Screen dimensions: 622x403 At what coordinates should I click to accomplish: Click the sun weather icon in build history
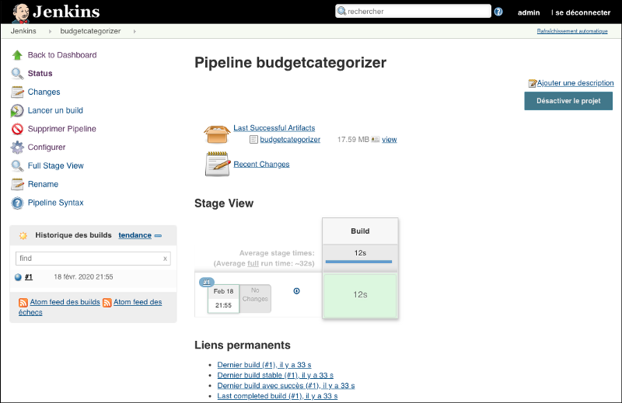coord(23,236)
